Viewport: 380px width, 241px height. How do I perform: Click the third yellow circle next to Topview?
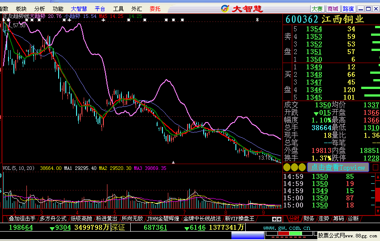[x=302, y=167]
